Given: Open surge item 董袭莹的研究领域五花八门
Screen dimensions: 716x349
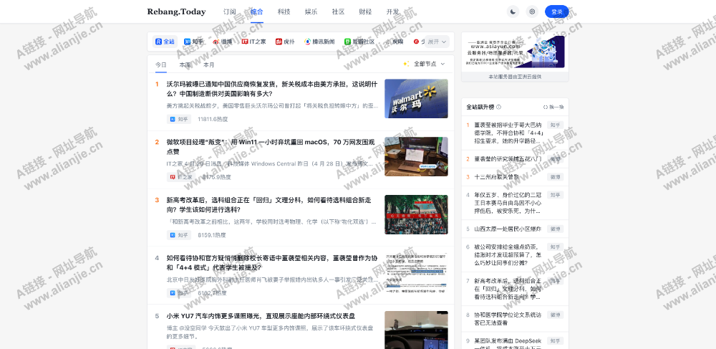Looking at the screenshot, I should coord(508,159).
